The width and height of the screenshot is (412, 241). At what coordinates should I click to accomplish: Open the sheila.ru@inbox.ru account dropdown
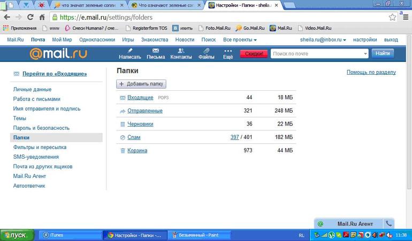[x=322, y=40]
